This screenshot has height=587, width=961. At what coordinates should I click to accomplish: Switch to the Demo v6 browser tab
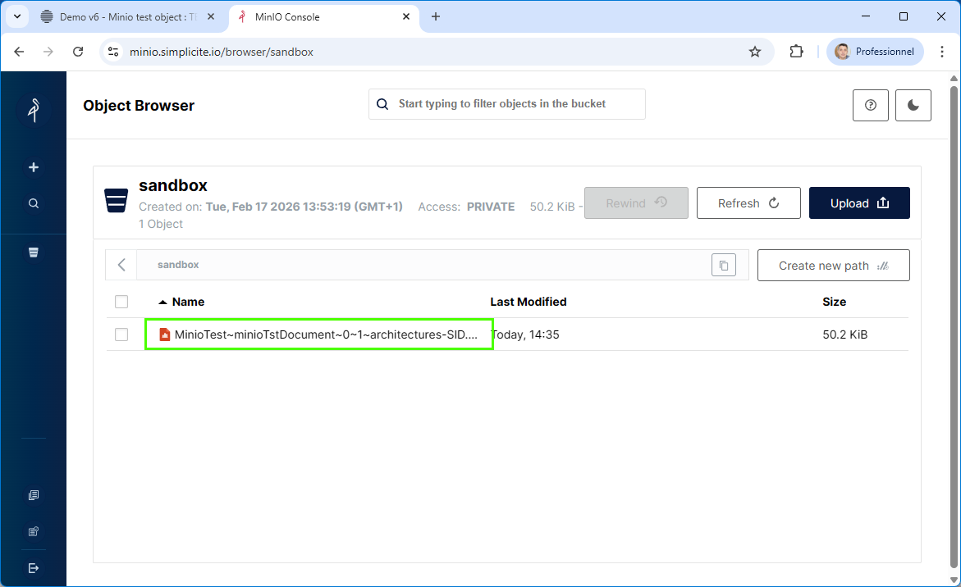pos(123,16)
